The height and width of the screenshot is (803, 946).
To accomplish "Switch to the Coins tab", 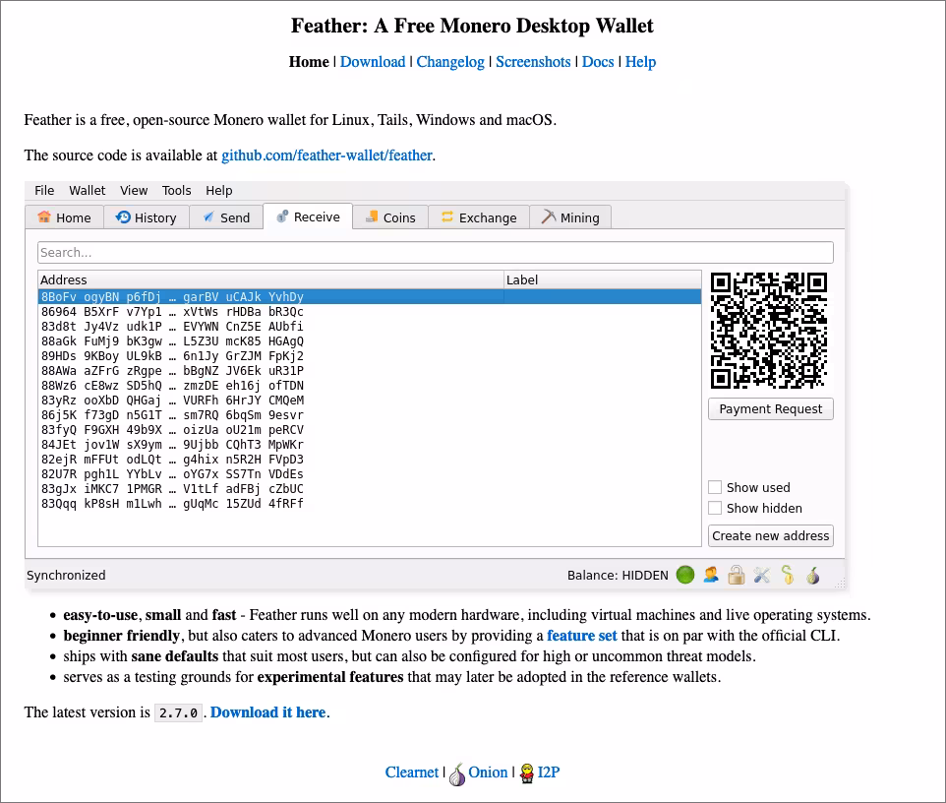I will [390, 217].
